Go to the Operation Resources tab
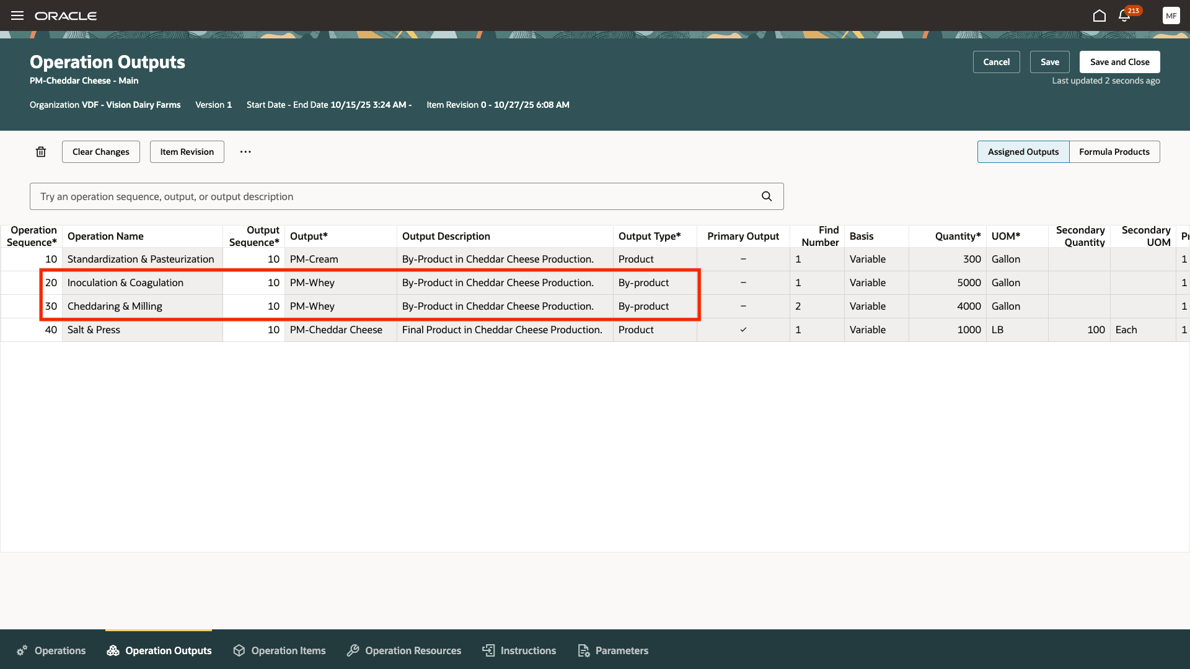The image size is (1190, 669). (404, 650)
